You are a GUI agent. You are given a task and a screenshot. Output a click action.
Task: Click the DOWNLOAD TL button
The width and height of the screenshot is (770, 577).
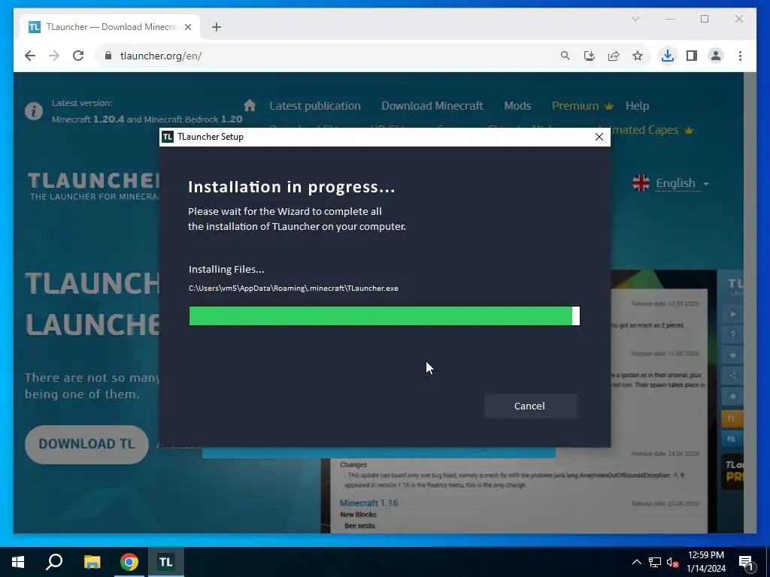coord(87,444)
